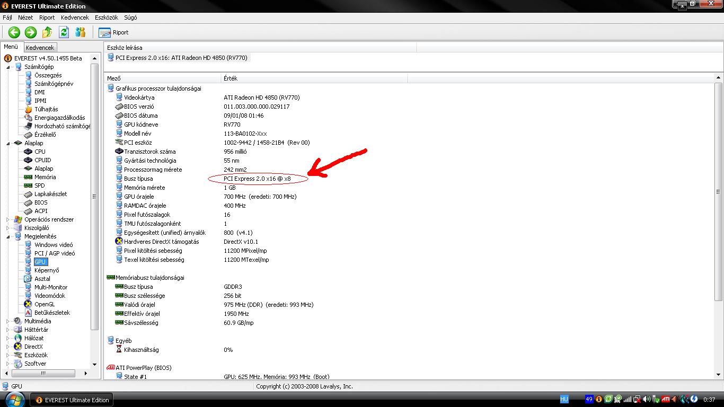Image resolution: width=724 pixels, height=407 pixels.
Task: Expand the Kiszolgáló node
Action: [x=8, y=228]
